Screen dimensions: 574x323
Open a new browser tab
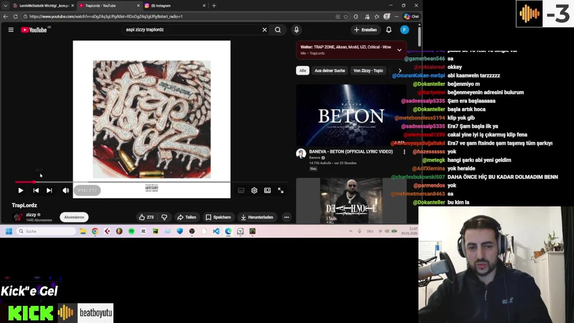pyautogui.click(x=214, y=5)
